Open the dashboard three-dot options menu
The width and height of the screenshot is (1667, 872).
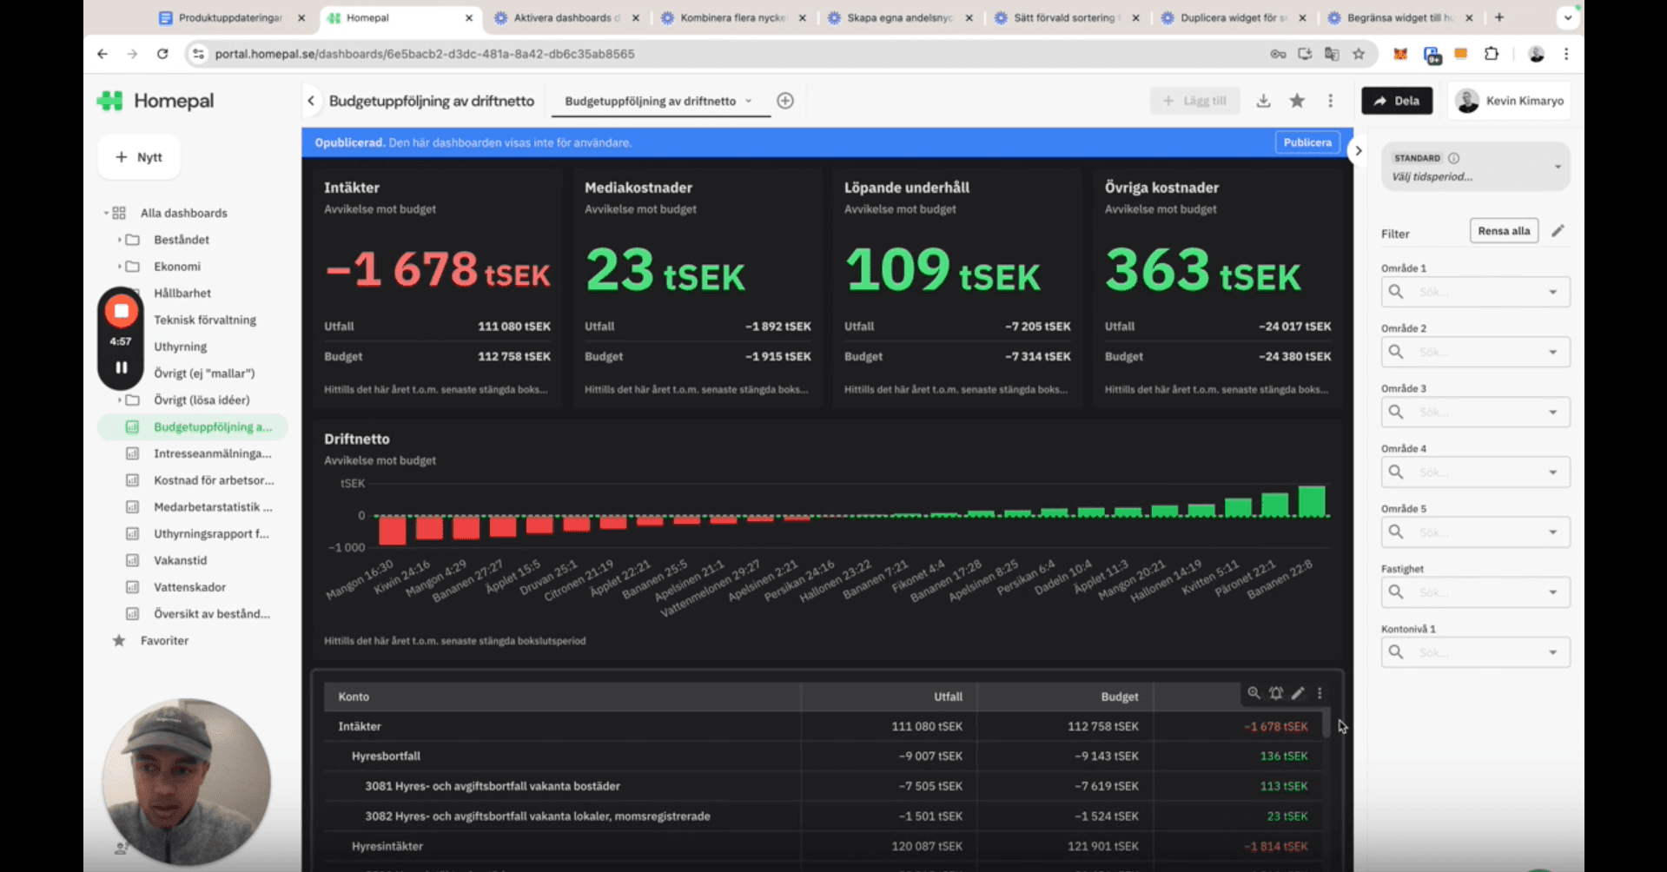pyautogui.click(x=1331, y=101)
